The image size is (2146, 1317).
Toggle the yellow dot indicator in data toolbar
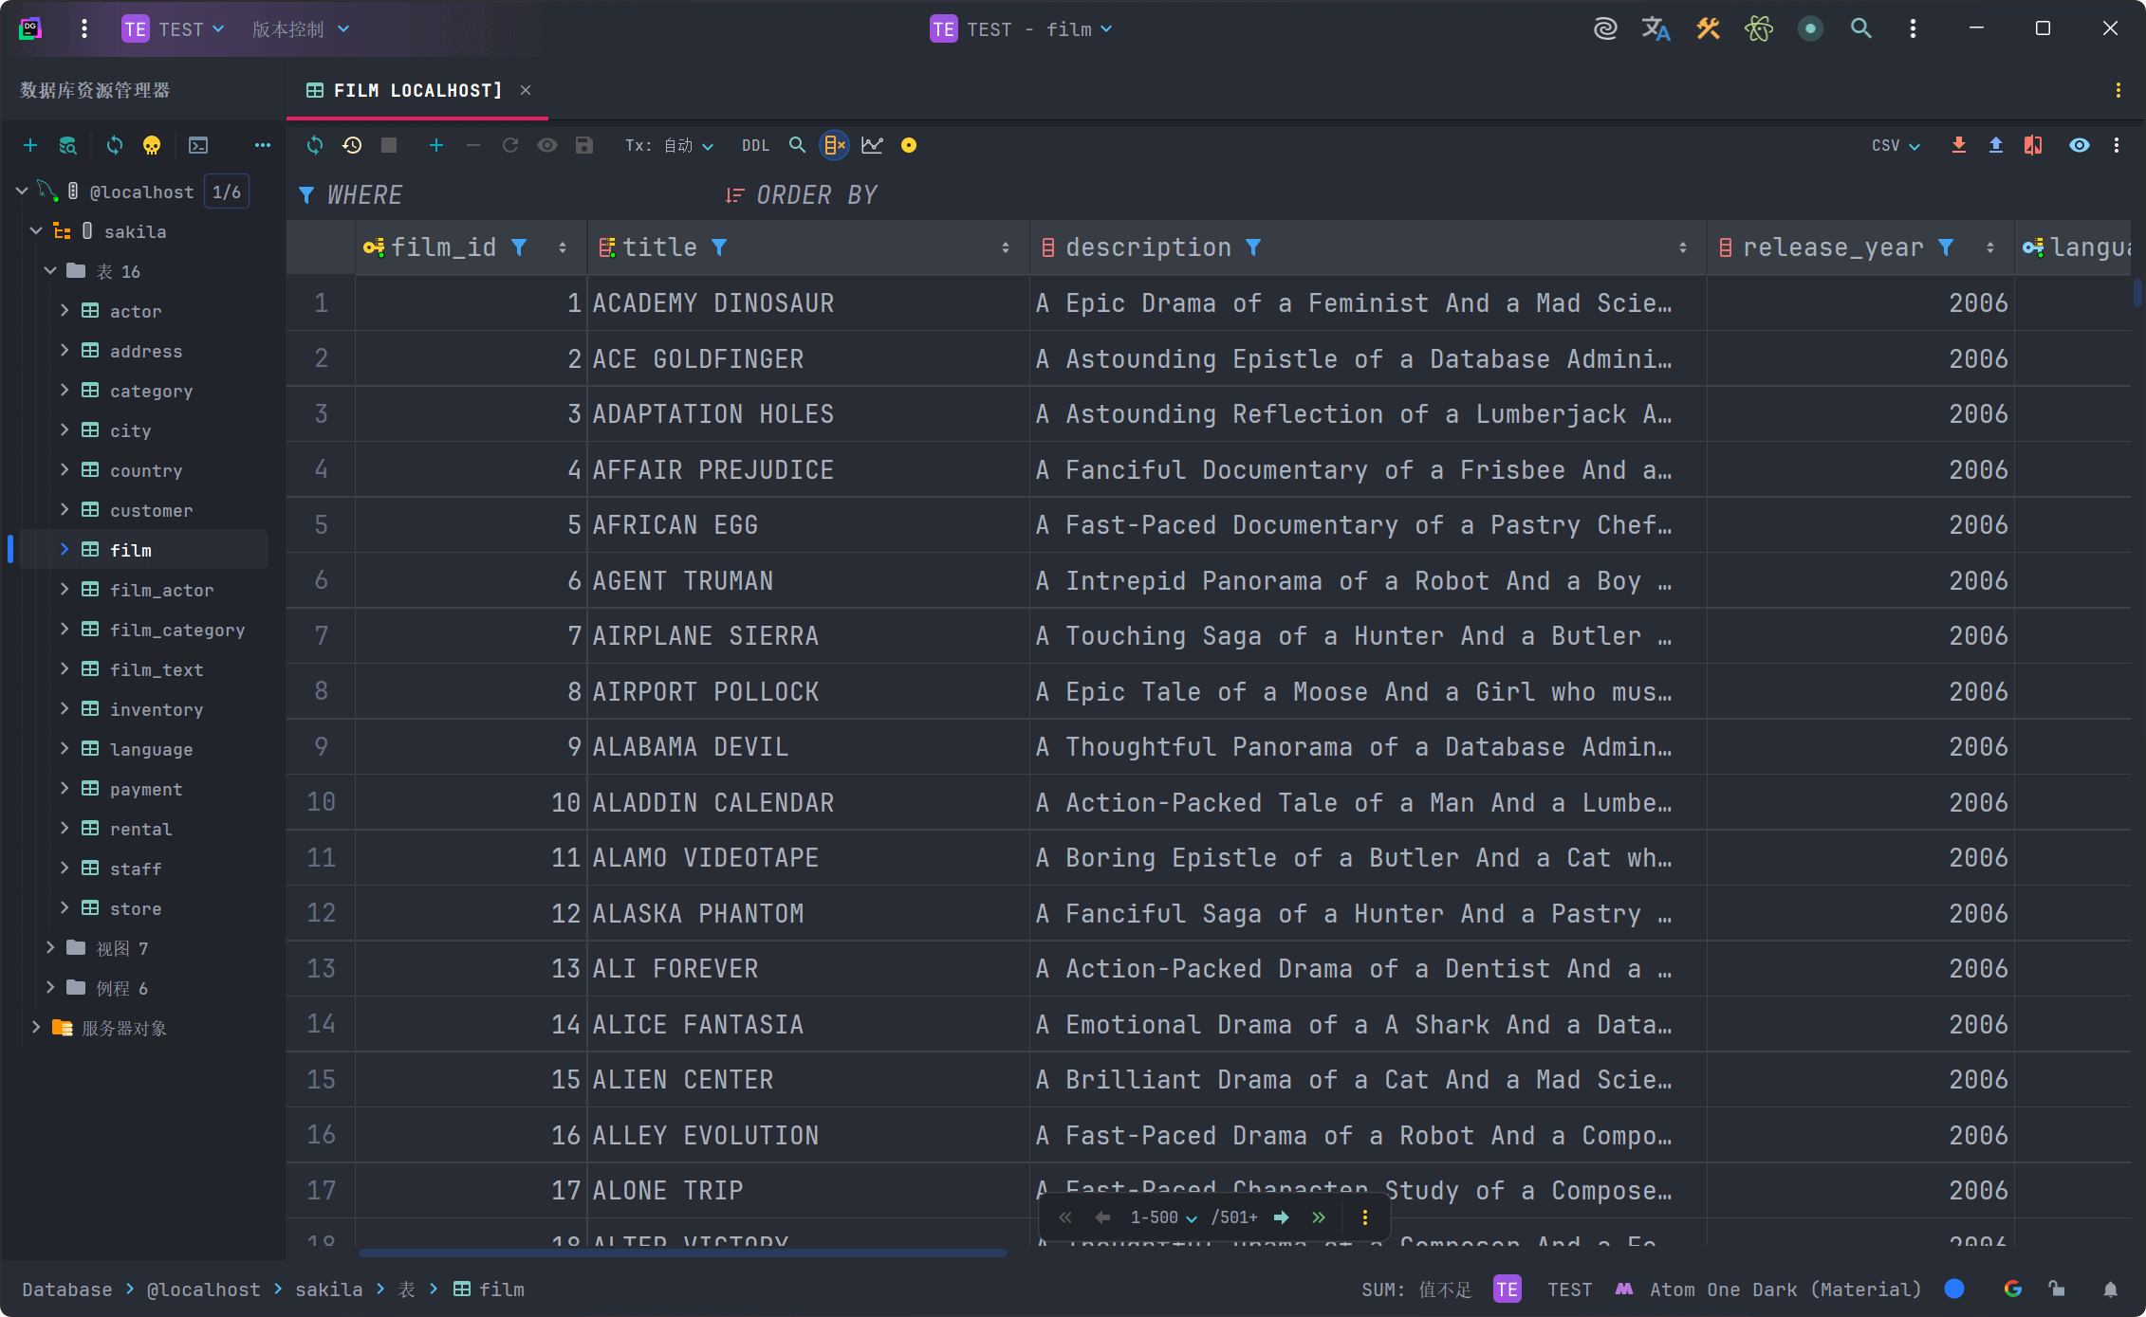909,145
